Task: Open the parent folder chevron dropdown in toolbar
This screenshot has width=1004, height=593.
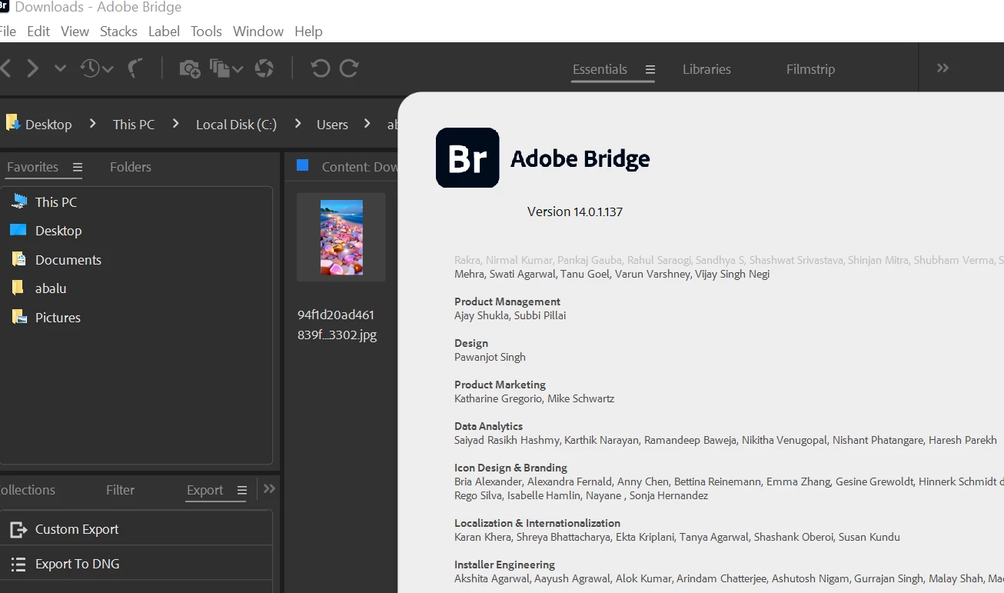Action: click(x=60, y=68)
